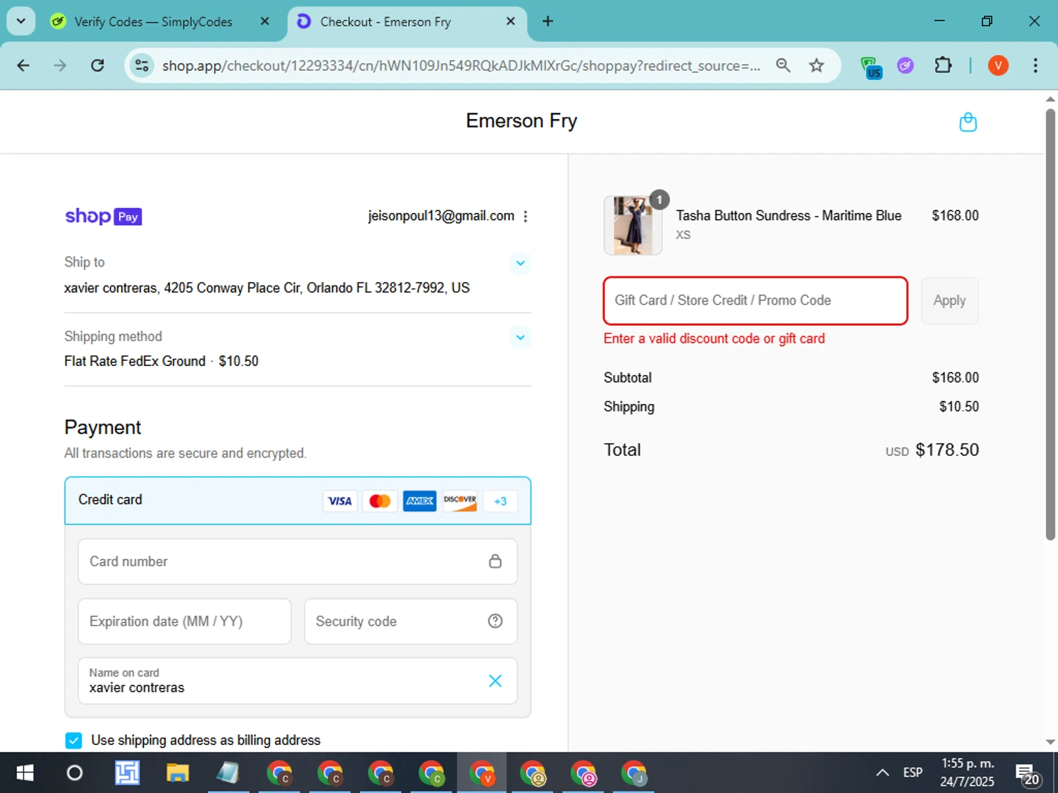Image resolution: width=1058 pixels, height=793 pixels.
Task: Open the active Chrome V profile taskbar window
Action: [482, 773]
